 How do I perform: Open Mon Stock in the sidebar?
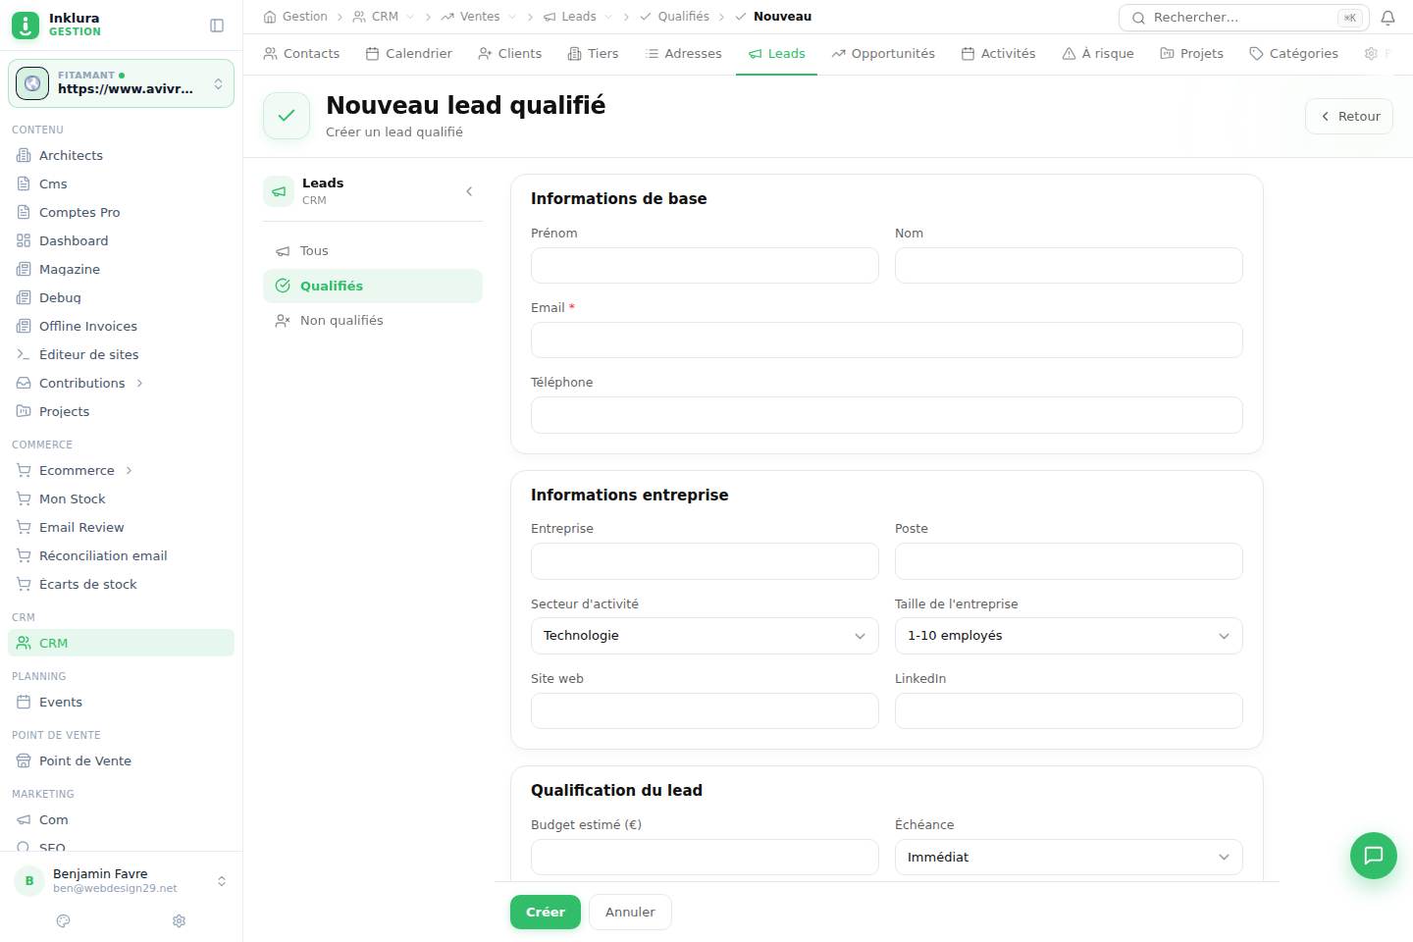tap(122, 498)
